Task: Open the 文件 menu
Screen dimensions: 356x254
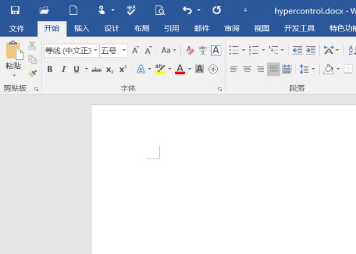Action: [17, 28]
